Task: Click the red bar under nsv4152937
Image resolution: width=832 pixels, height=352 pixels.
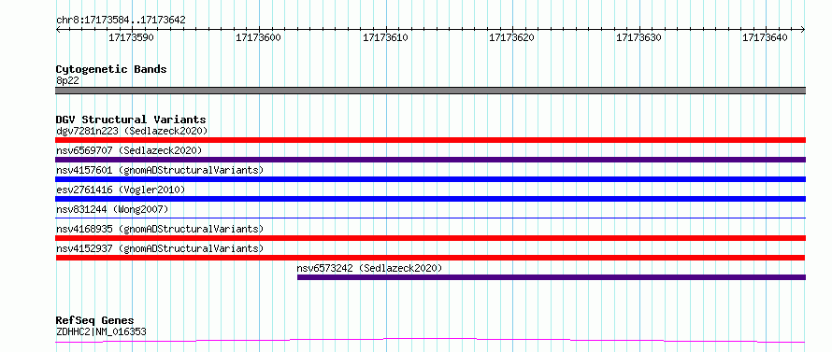Action: [430, 258]
